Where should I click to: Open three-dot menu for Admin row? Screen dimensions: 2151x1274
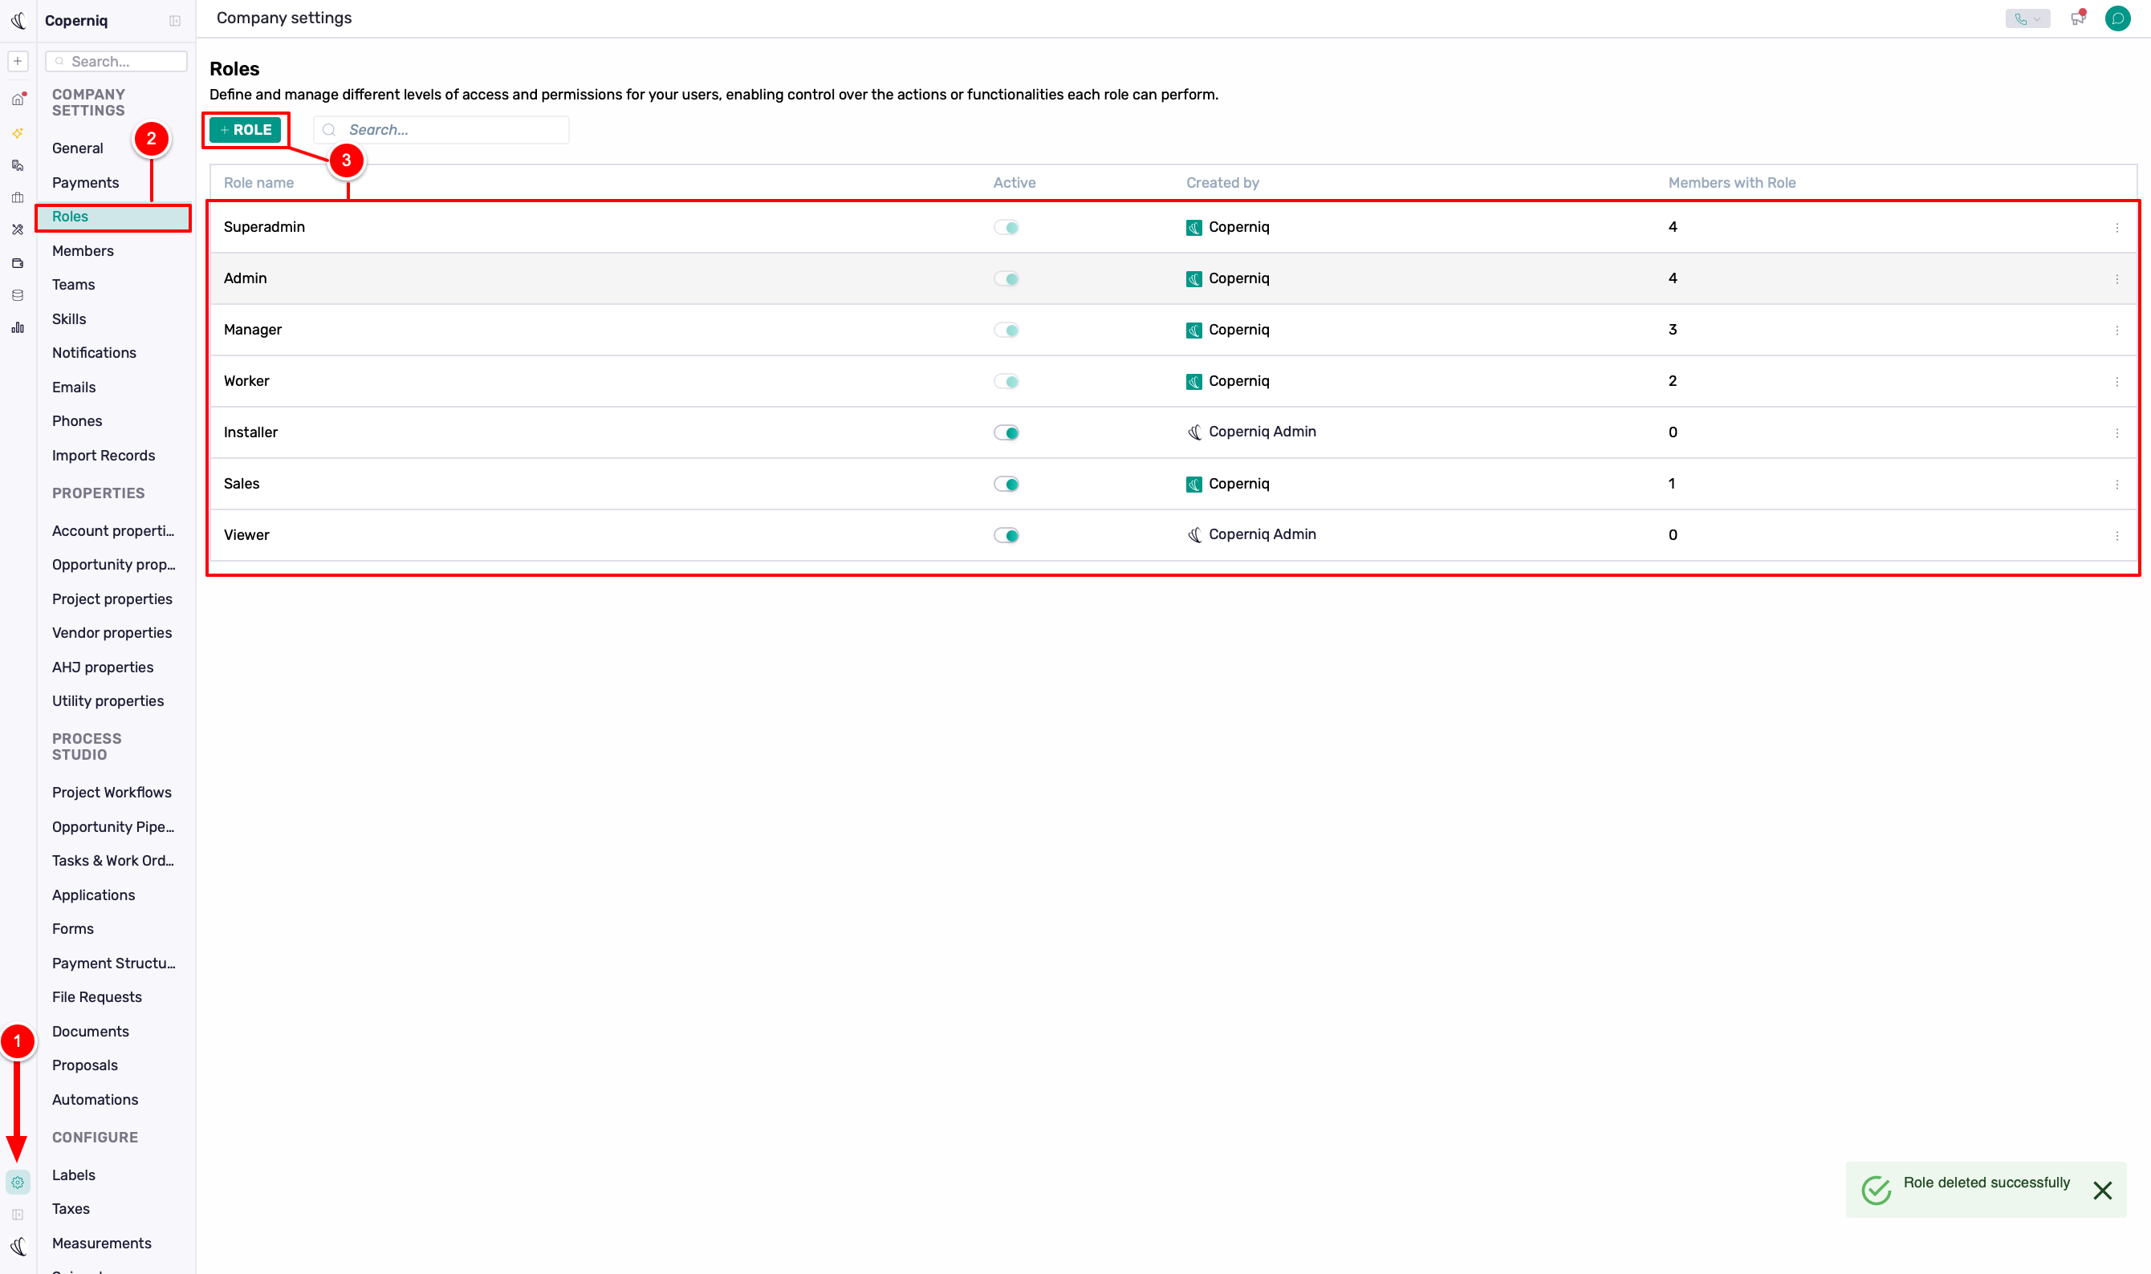pyautogui.click(x=2116, y=279)
